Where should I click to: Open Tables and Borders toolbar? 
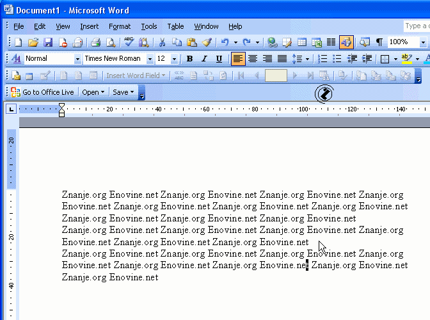point(287,42)
